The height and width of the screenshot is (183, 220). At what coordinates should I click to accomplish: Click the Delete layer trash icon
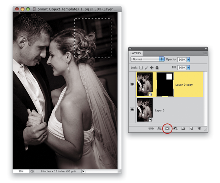pos(199,128)
